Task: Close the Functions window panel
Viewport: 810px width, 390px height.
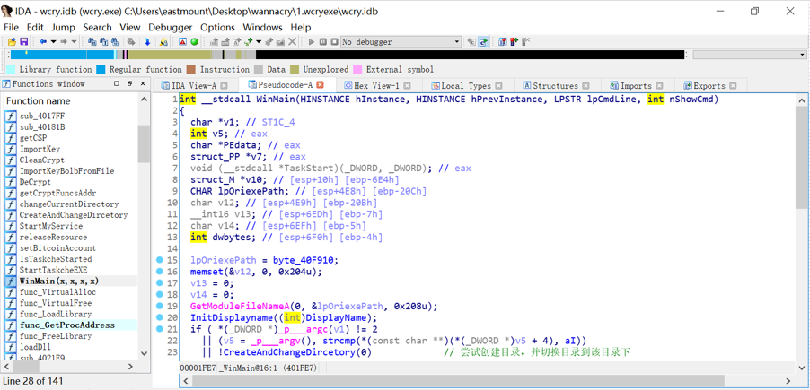Action: (x=143, y=83)
